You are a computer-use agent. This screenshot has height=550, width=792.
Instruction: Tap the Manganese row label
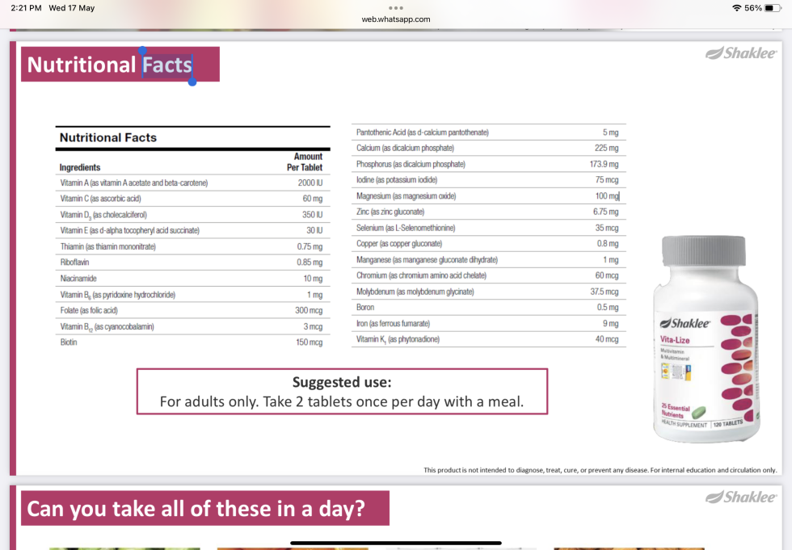(427, 260)
